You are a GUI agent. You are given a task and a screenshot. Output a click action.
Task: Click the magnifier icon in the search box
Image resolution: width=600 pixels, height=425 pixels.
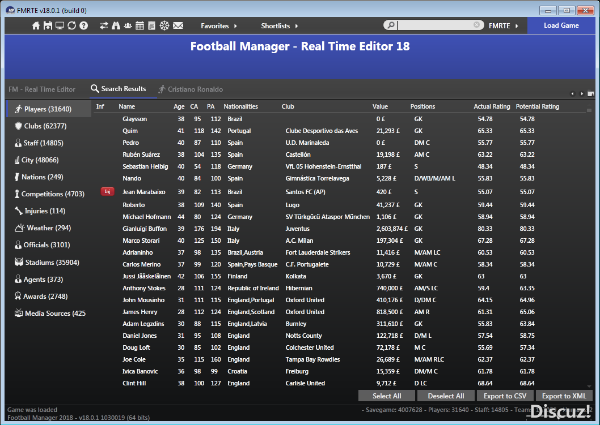tap(391, 25)
